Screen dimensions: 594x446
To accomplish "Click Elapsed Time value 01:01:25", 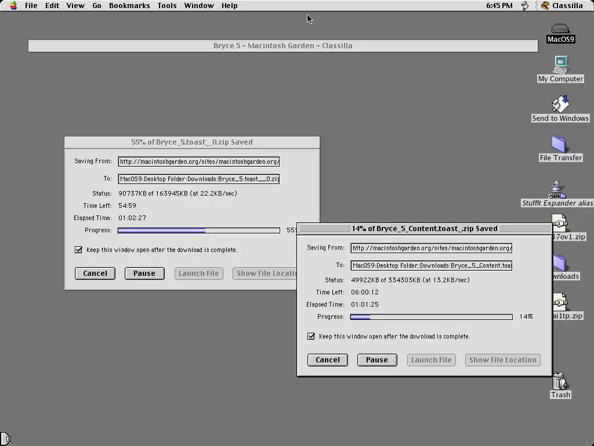I will coord(365,304).
